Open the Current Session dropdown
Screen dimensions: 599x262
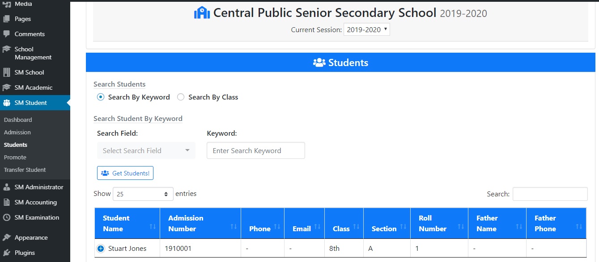click(x=366, y=29)
